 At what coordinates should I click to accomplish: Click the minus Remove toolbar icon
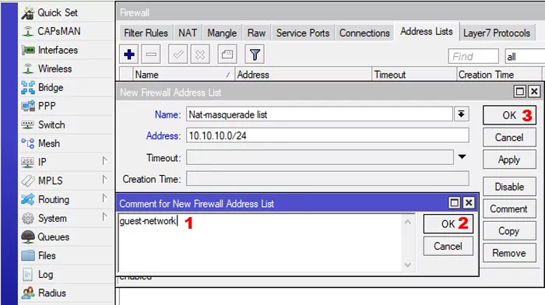[x=151, y=54]
